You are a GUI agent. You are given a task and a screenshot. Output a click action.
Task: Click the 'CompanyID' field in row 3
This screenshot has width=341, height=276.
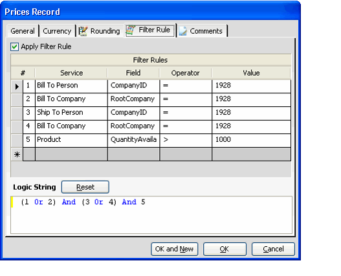pos(133,113)
